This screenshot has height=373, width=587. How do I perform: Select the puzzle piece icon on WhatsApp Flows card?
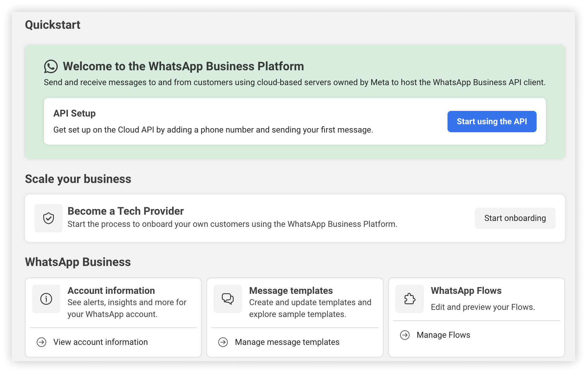tap(410, 299)
